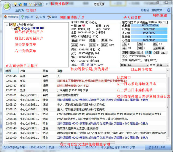Sort log by clicking 时间 column header

[10, 71]
